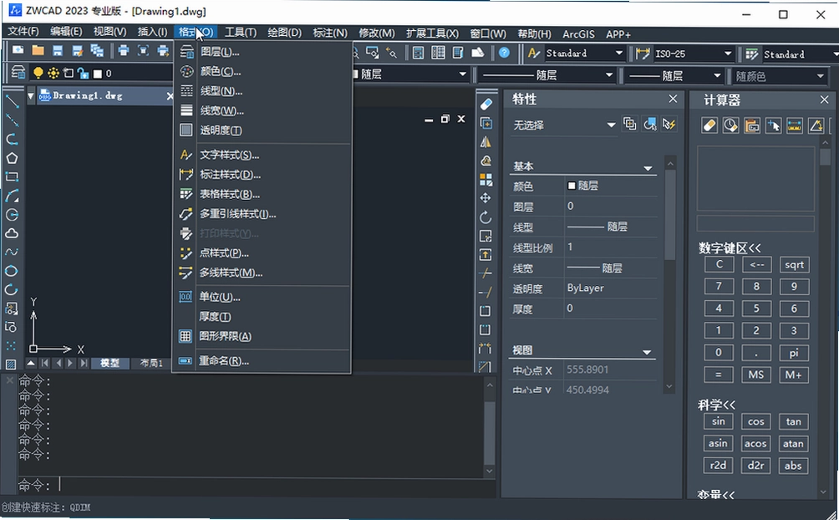This screenshot has height=520, width=839.
Task: Click the Erase tool in modify toolbar
Action: click(x=486, y=104)
